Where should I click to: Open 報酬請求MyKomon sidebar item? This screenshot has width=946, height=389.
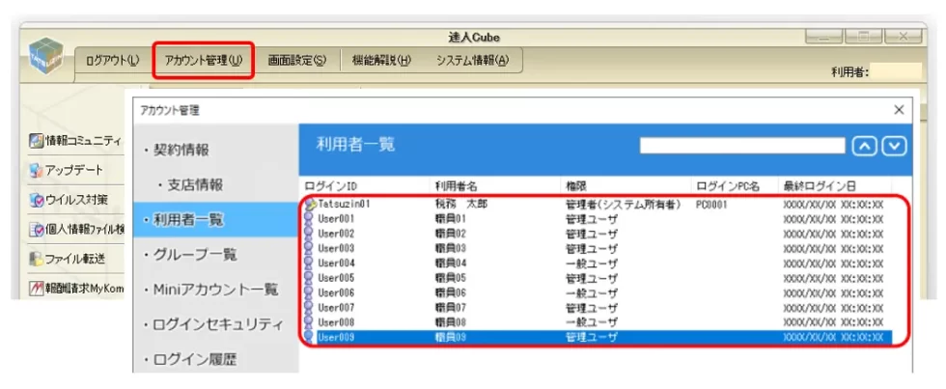tap(75, 288)
